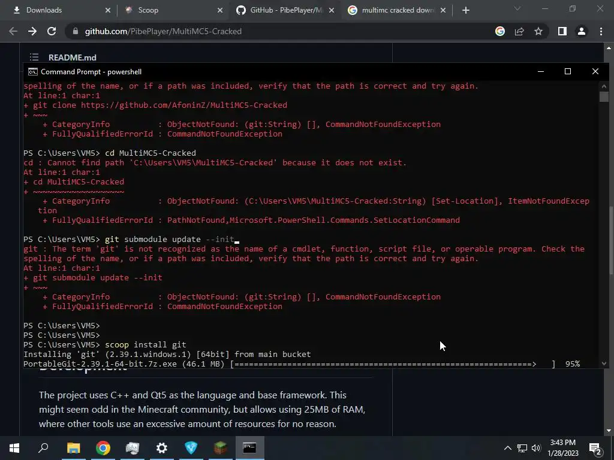Open the taskbar app left of Settings
The width and height of the screenshot is (614, 460).
133,448
